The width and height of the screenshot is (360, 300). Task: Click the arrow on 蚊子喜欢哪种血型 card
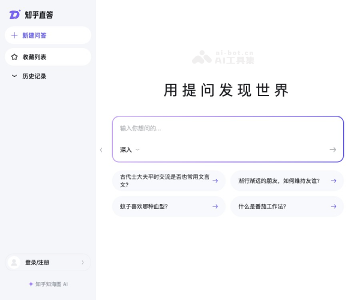pyautogui.click(x=215, y=206)
